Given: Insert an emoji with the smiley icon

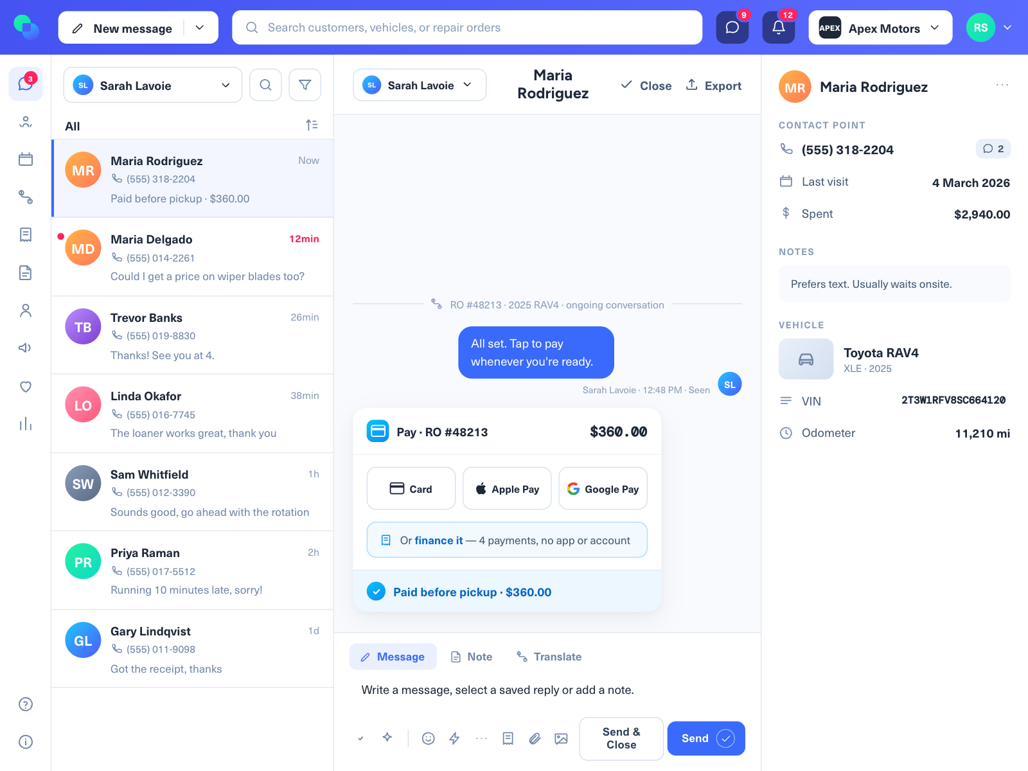Looking at the screenshot, I should coord(429,738).
